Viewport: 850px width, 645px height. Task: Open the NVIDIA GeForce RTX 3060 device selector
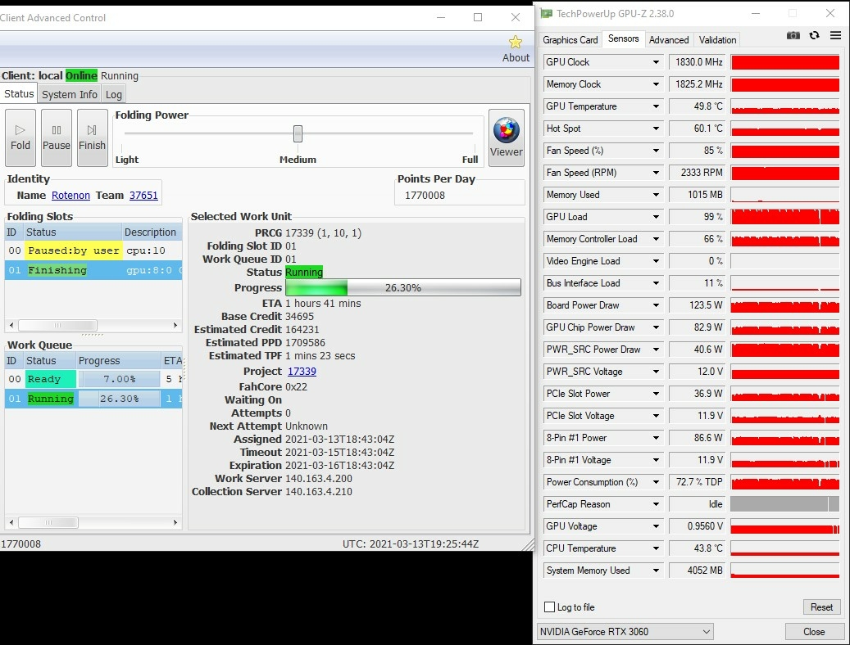pyautogui.click(x=625, y=631)
